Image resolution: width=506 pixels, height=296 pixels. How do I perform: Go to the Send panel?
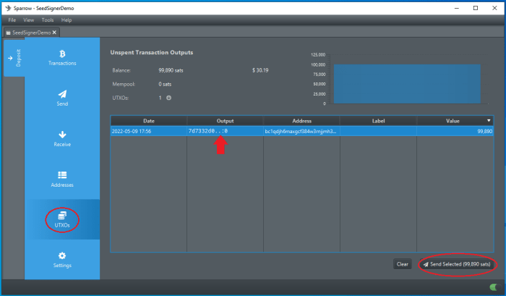pos(62,98)
